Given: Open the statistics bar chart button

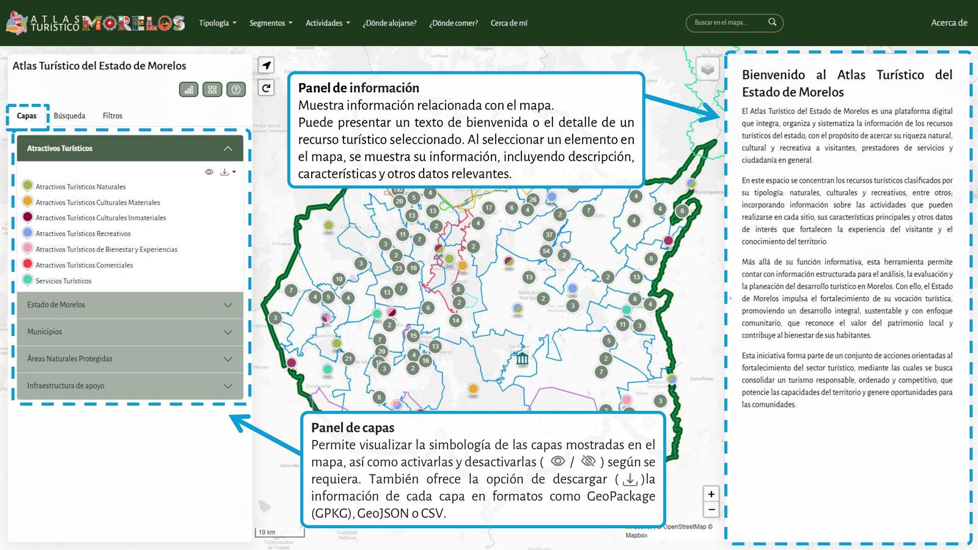Looking at the screenshot, I should click(x=189, y=90).
